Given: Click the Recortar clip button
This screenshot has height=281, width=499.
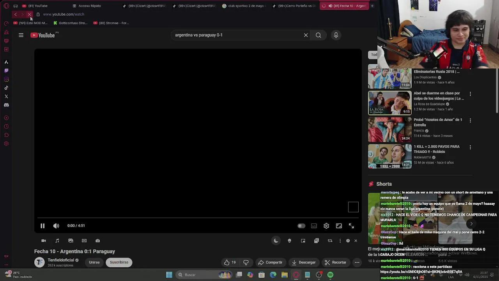Looking at the screenshot, I should [x=336, y=263].
